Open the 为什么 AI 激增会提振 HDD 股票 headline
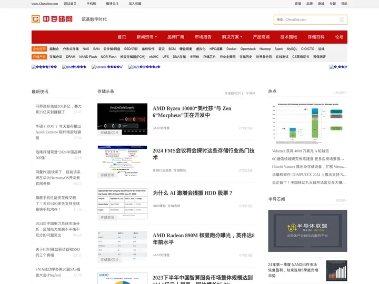379x284 pixels. [193, 193]
